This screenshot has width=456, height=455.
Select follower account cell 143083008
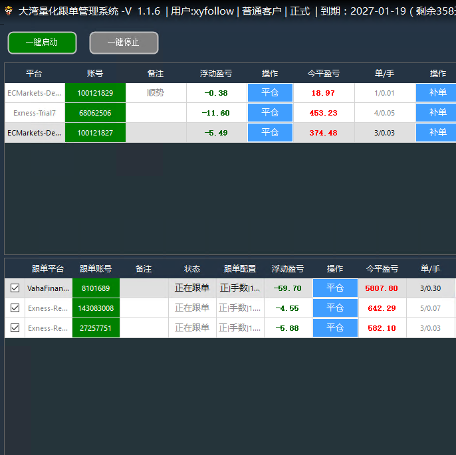pyautogui.click(x=96, y=308)
